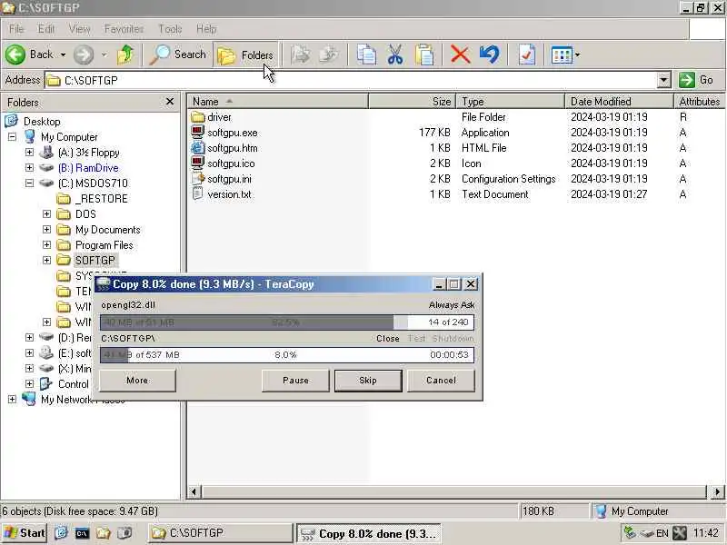Image resolution: width=727 pixels, height=545 pixels.
Task: Collapse the (C:) MSDOS710 drive node
Action: (x=29, y=183)
